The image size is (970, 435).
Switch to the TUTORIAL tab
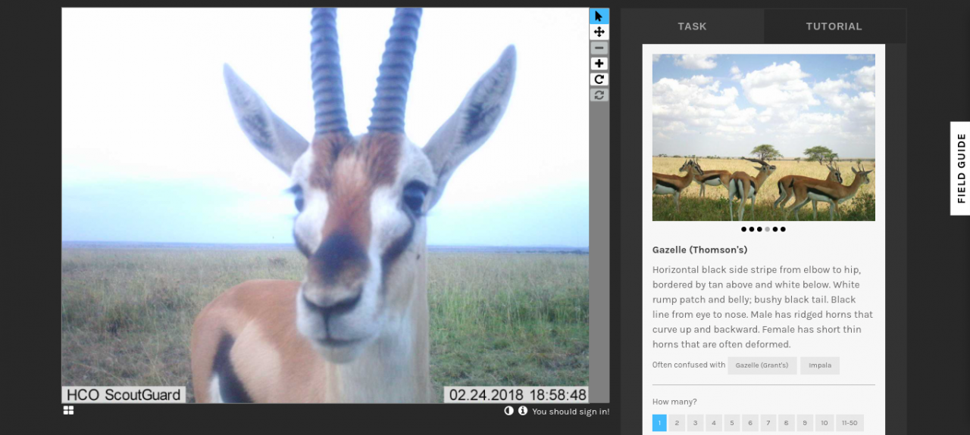(x=834, y=26)
